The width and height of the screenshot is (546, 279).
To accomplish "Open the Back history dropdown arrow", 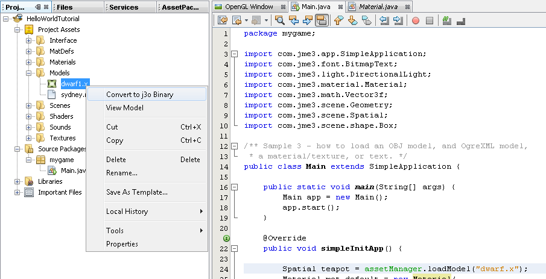I will (246, 20).
